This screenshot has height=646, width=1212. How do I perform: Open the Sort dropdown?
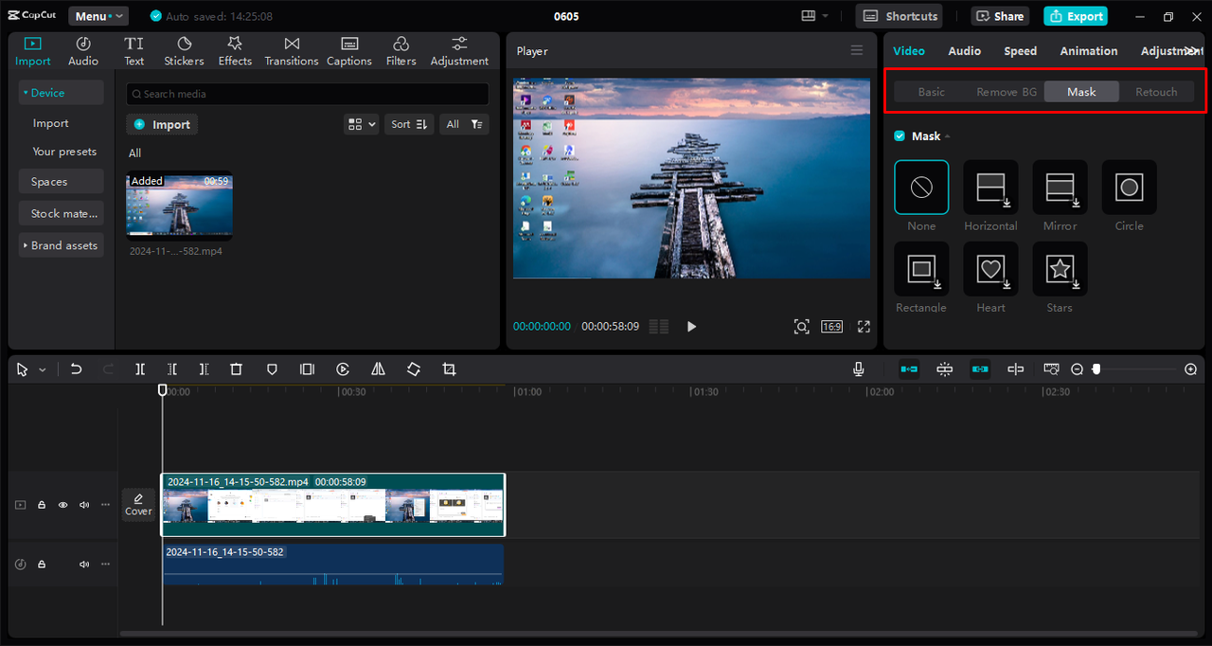click(x=409, y=124)
